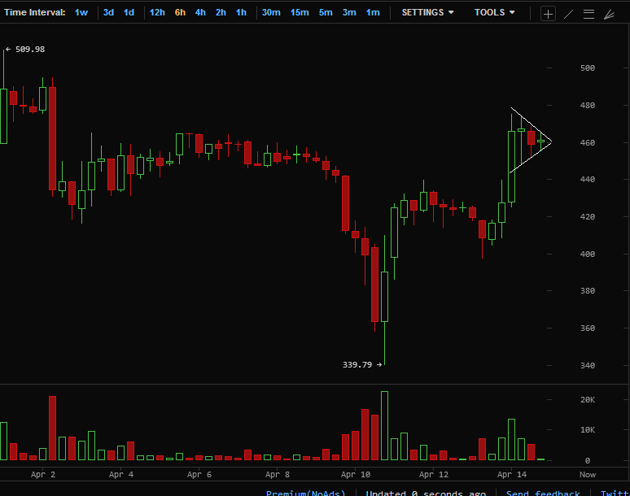Open the Twitter link in footer
Viewport: 630px width, 496px height.
point(615,493)
